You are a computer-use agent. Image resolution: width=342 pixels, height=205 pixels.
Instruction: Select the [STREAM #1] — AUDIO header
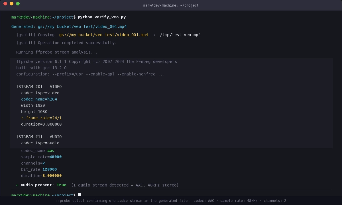point(39,137)
